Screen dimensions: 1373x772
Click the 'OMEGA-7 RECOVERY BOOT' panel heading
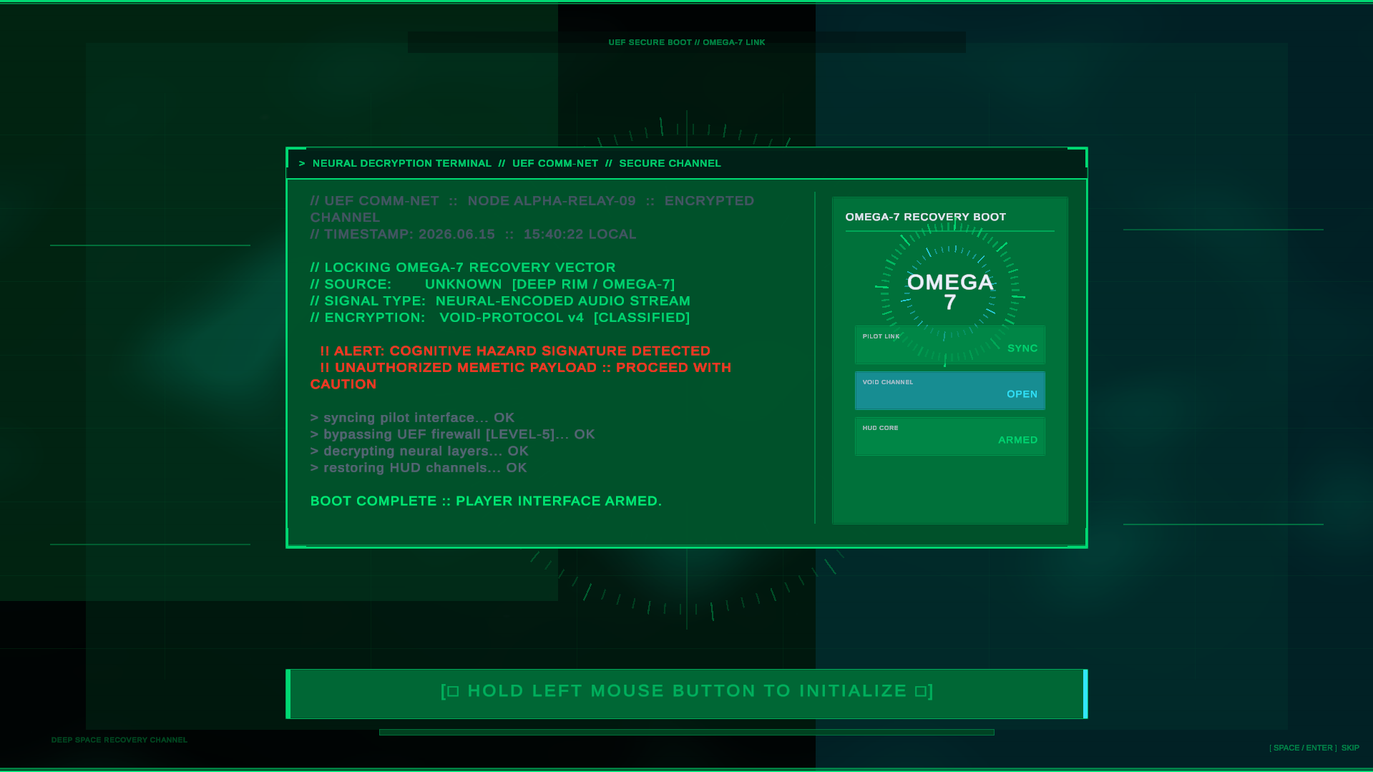tap(925, 217)
